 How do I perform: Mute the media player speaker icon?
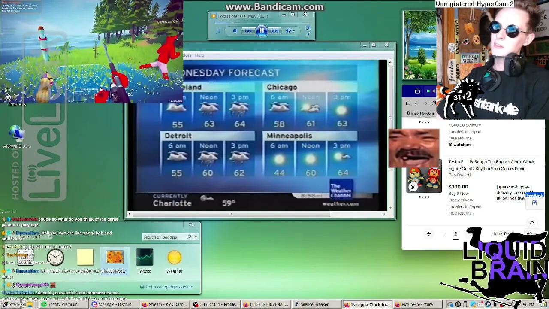tap(288, 31)
